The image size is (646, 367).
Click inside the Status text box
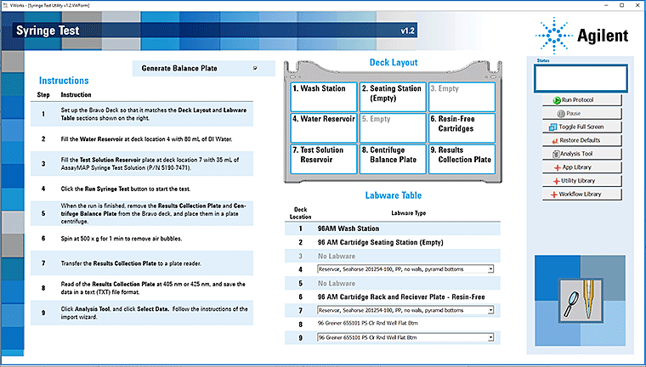580,78
